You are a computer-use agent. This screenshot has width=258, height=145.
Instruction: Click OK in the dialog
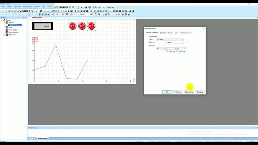167,92
